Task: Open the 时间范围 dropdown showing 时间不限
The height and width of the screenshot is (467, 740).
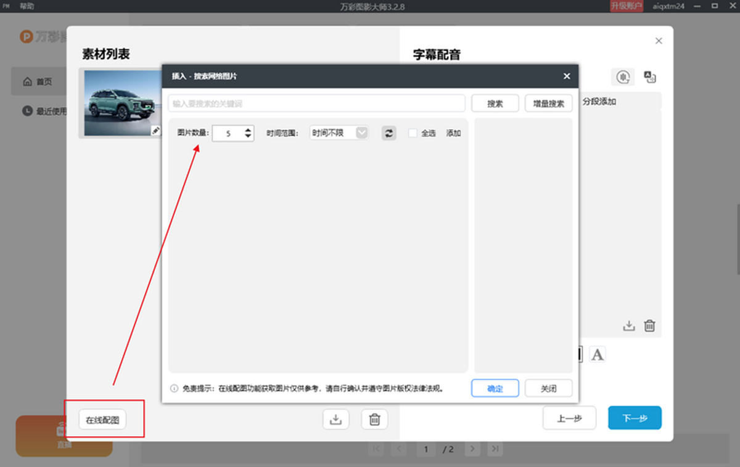Action: point(339,132)
